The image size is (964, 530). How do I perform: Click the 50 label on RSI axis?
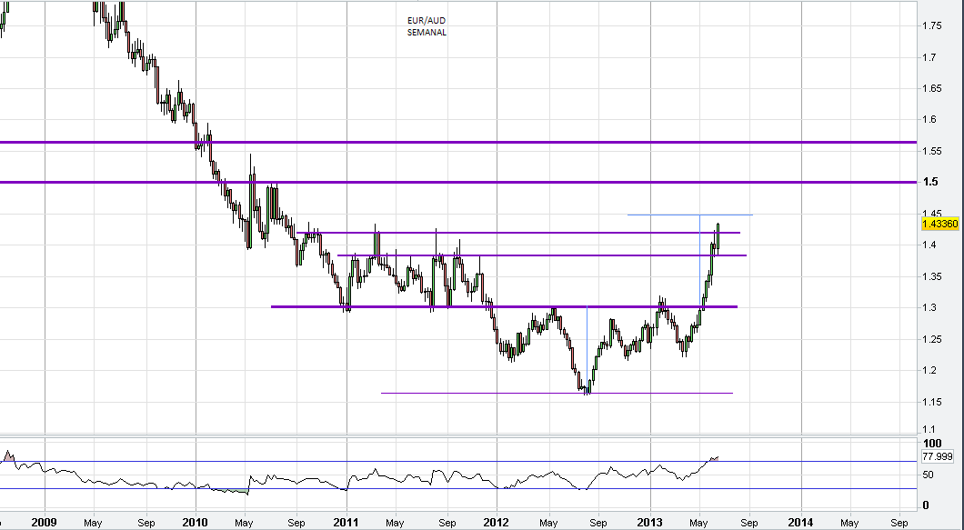pyautogui.click(x=929, y=475)
